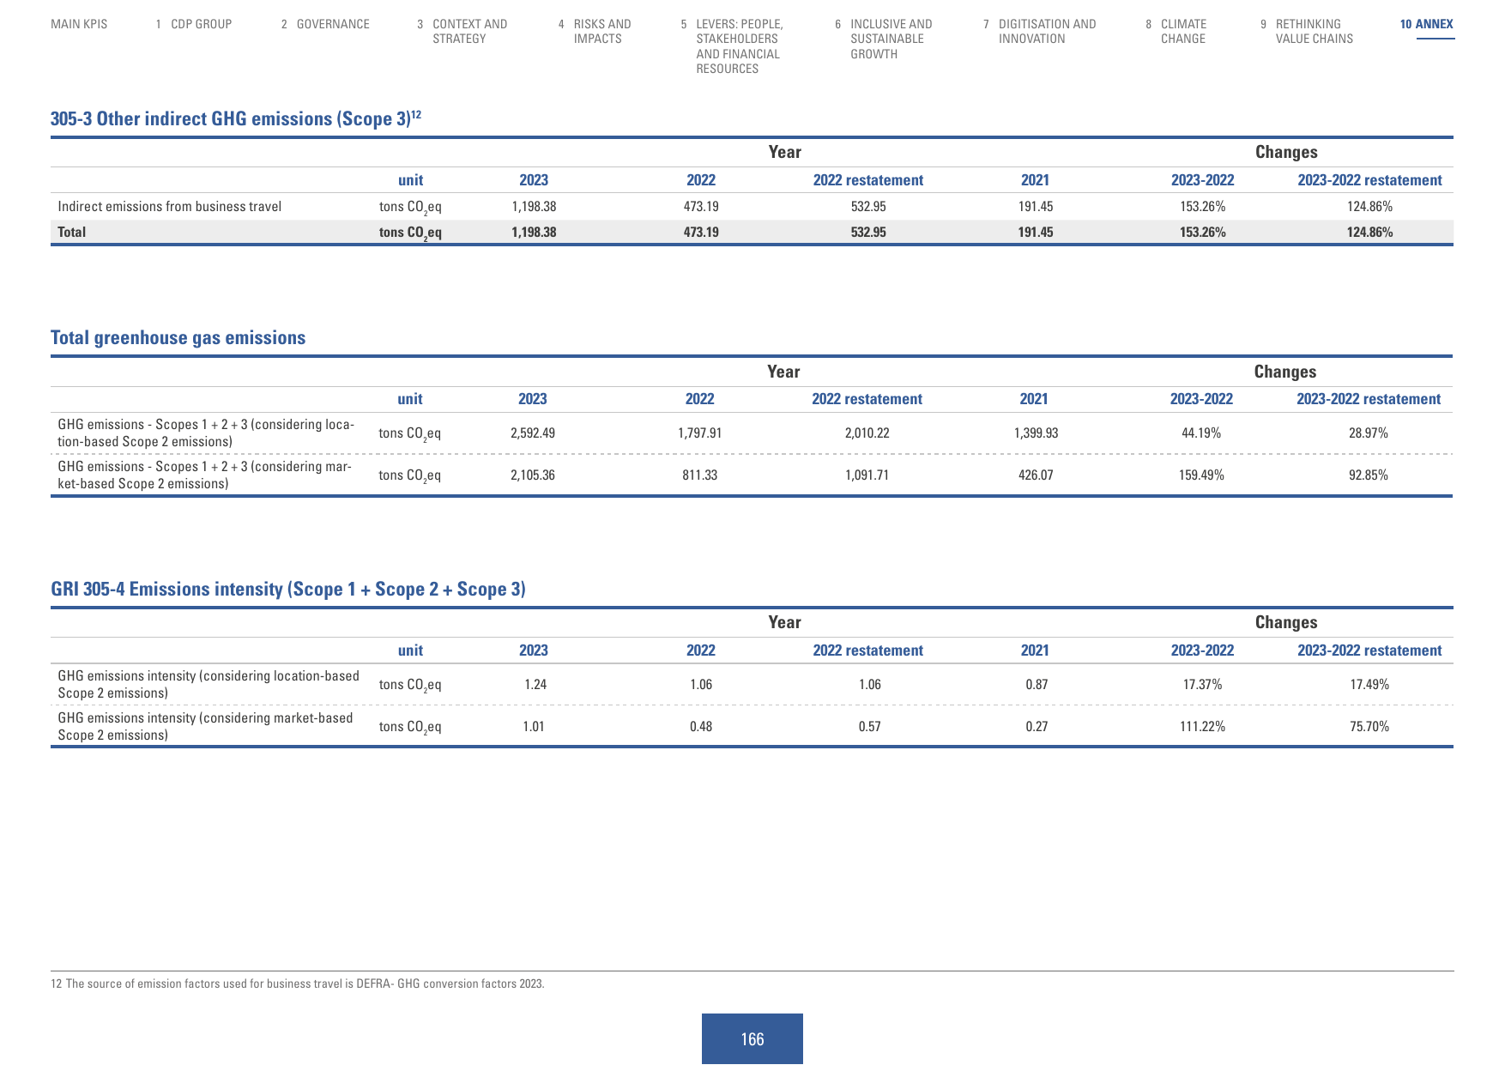Select 7 DIGITISATION AND INNOVATION tab

(x=1040, y=32)
